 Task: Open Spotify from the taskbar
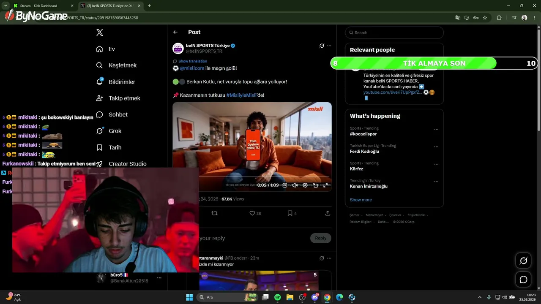pyautogui.click(x=278, y=297)
